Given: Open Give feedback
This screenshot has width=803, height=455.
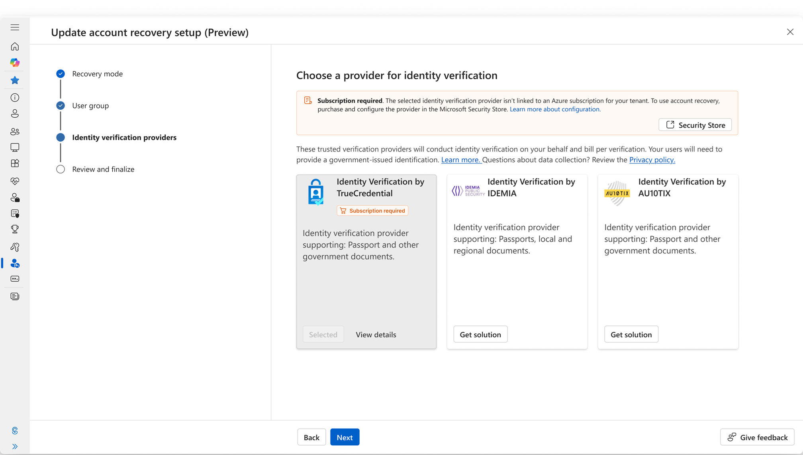Looking at the screenshot, I should (x=757, y=437).
